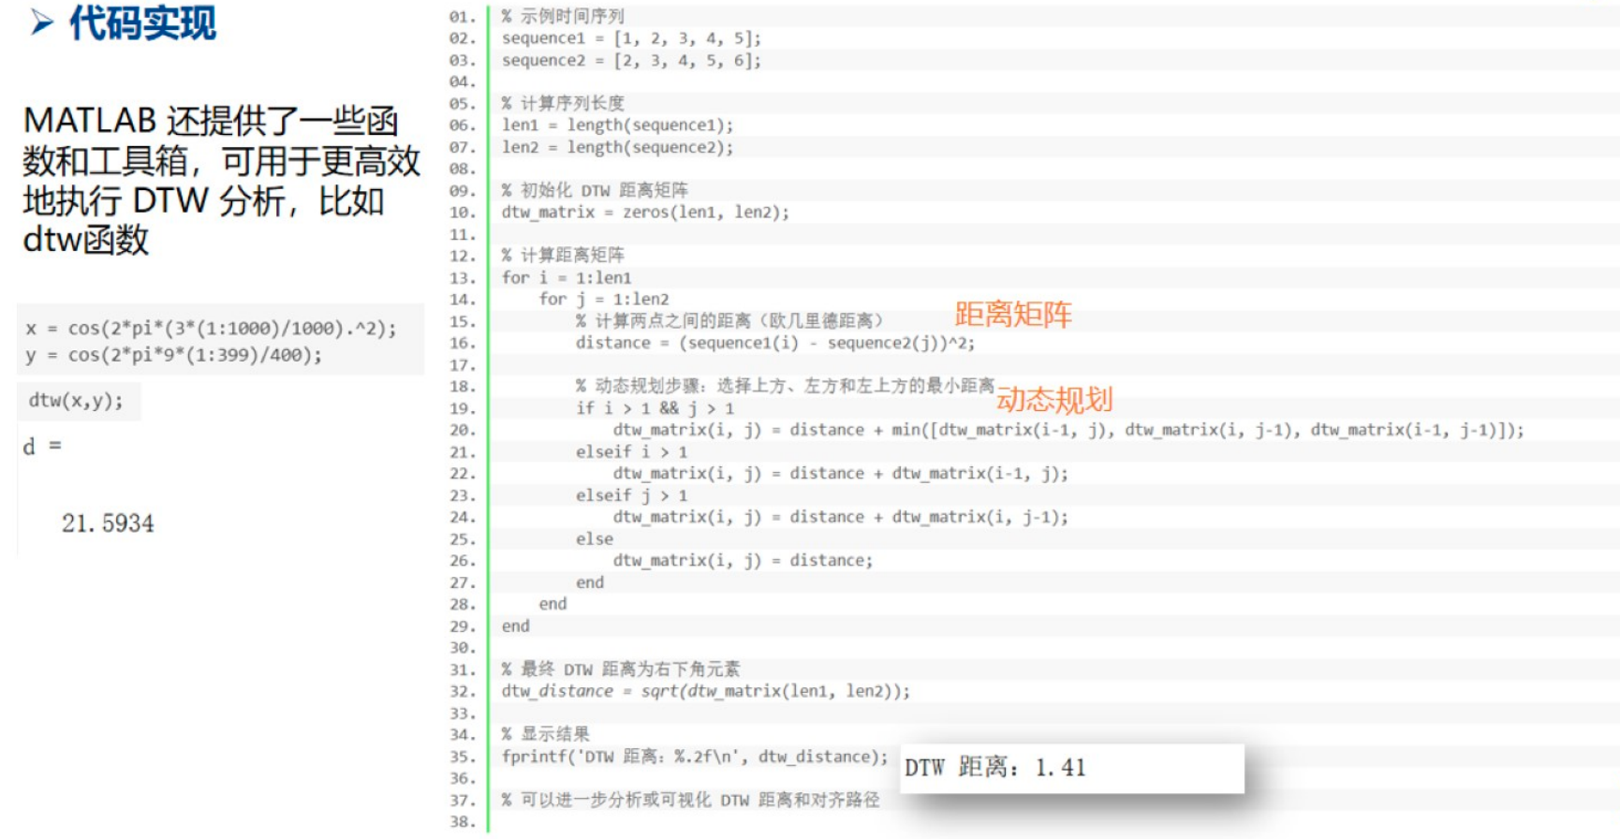Click the arrow bullet before 代码实现
The image size is (1620, 839).
(41, 22)
